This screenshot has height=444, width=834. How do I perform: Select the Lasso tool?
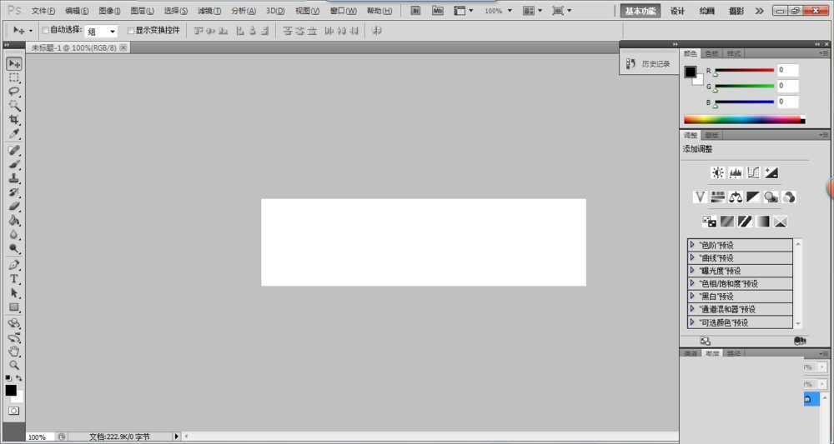click(x=14, y=91)
